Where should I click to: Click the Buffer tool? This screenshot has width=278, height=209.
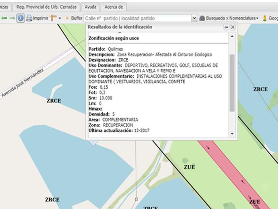coord(74,18)
